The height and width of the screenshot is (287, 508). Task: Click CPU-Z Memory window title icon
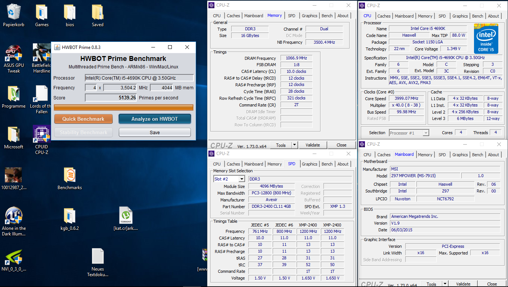(212, 5)
